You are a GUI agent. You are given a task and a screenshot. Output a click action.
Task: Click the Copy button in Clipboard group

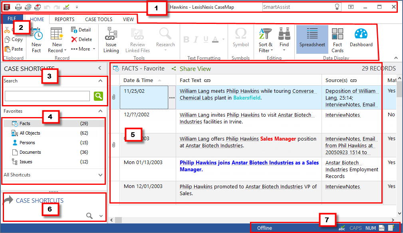(14, 39)
